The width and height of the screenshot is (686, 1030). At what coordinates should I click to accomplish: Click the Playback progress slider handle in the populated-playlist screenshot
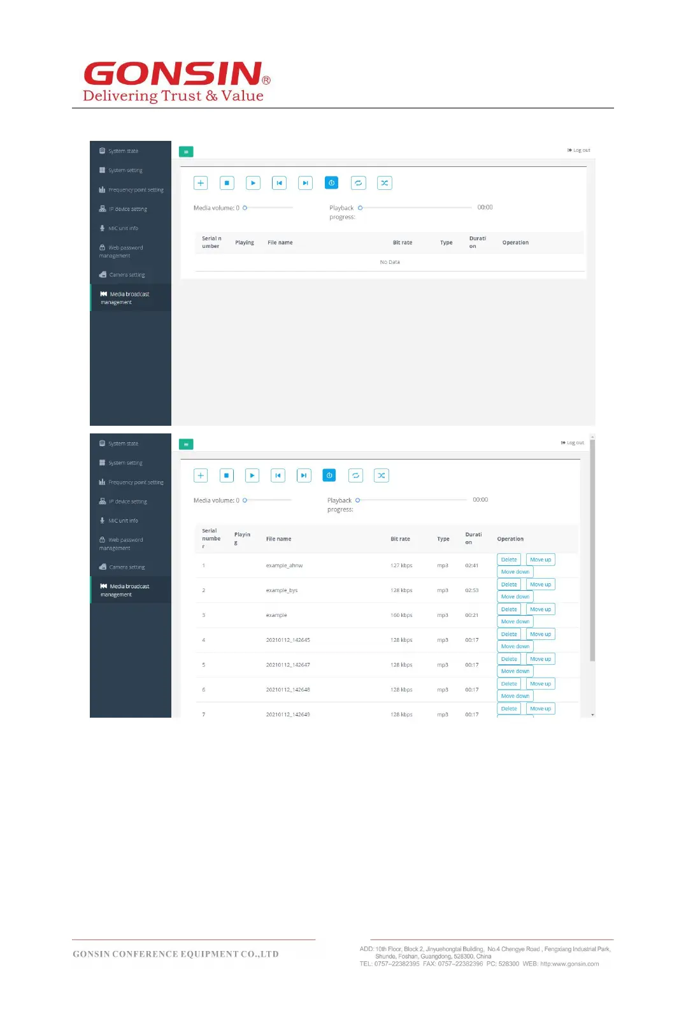pos(357,500)
